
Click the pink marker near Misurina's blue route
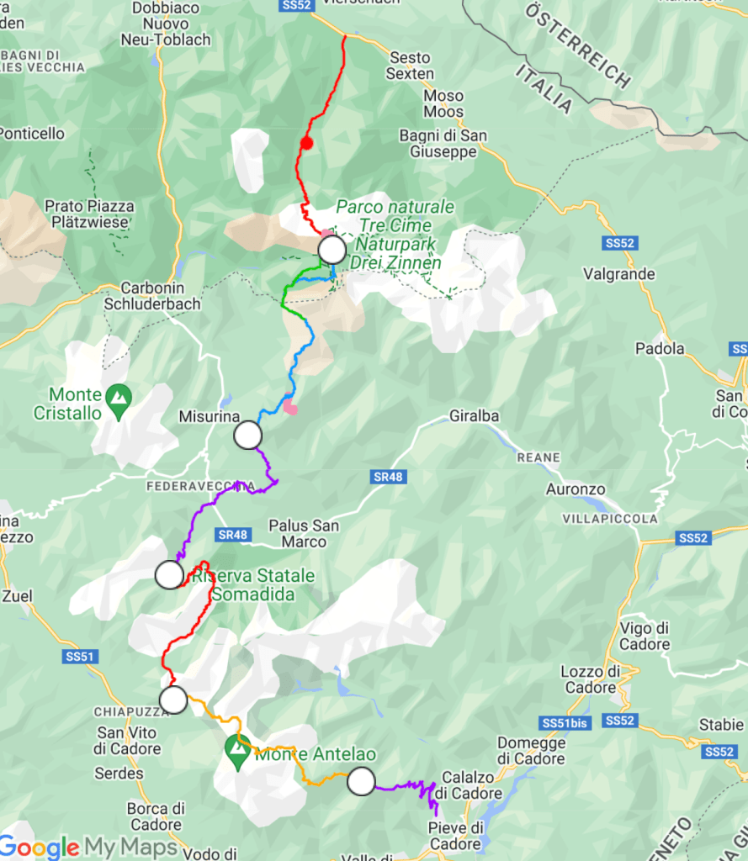290,407
